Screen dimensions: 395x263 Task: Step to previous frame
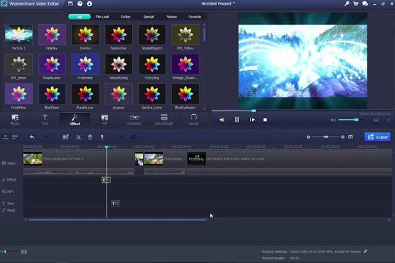coord(222,120)
